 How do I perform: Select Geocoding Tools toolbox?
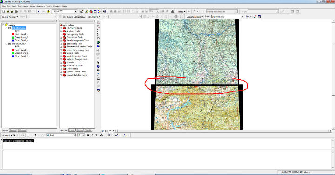74,44
